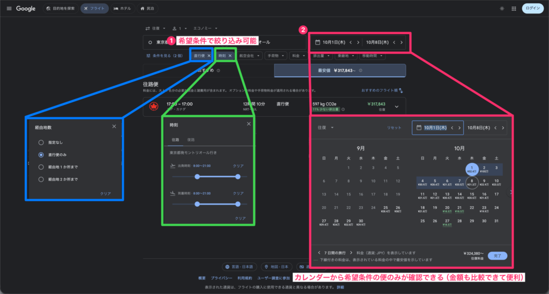
Task: Click the 条件を見る filter icon
Action: [x=149, y=56]
